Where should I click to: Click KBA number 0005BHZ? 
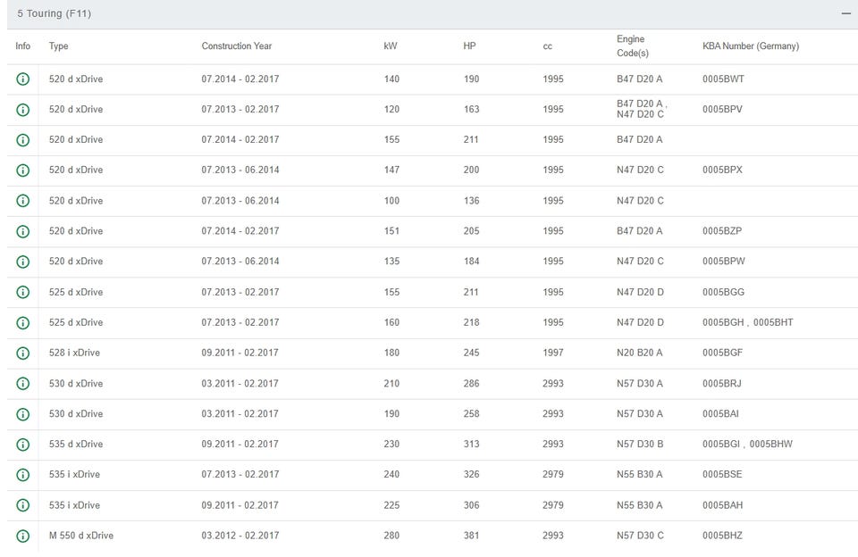[x=722, y=536]
